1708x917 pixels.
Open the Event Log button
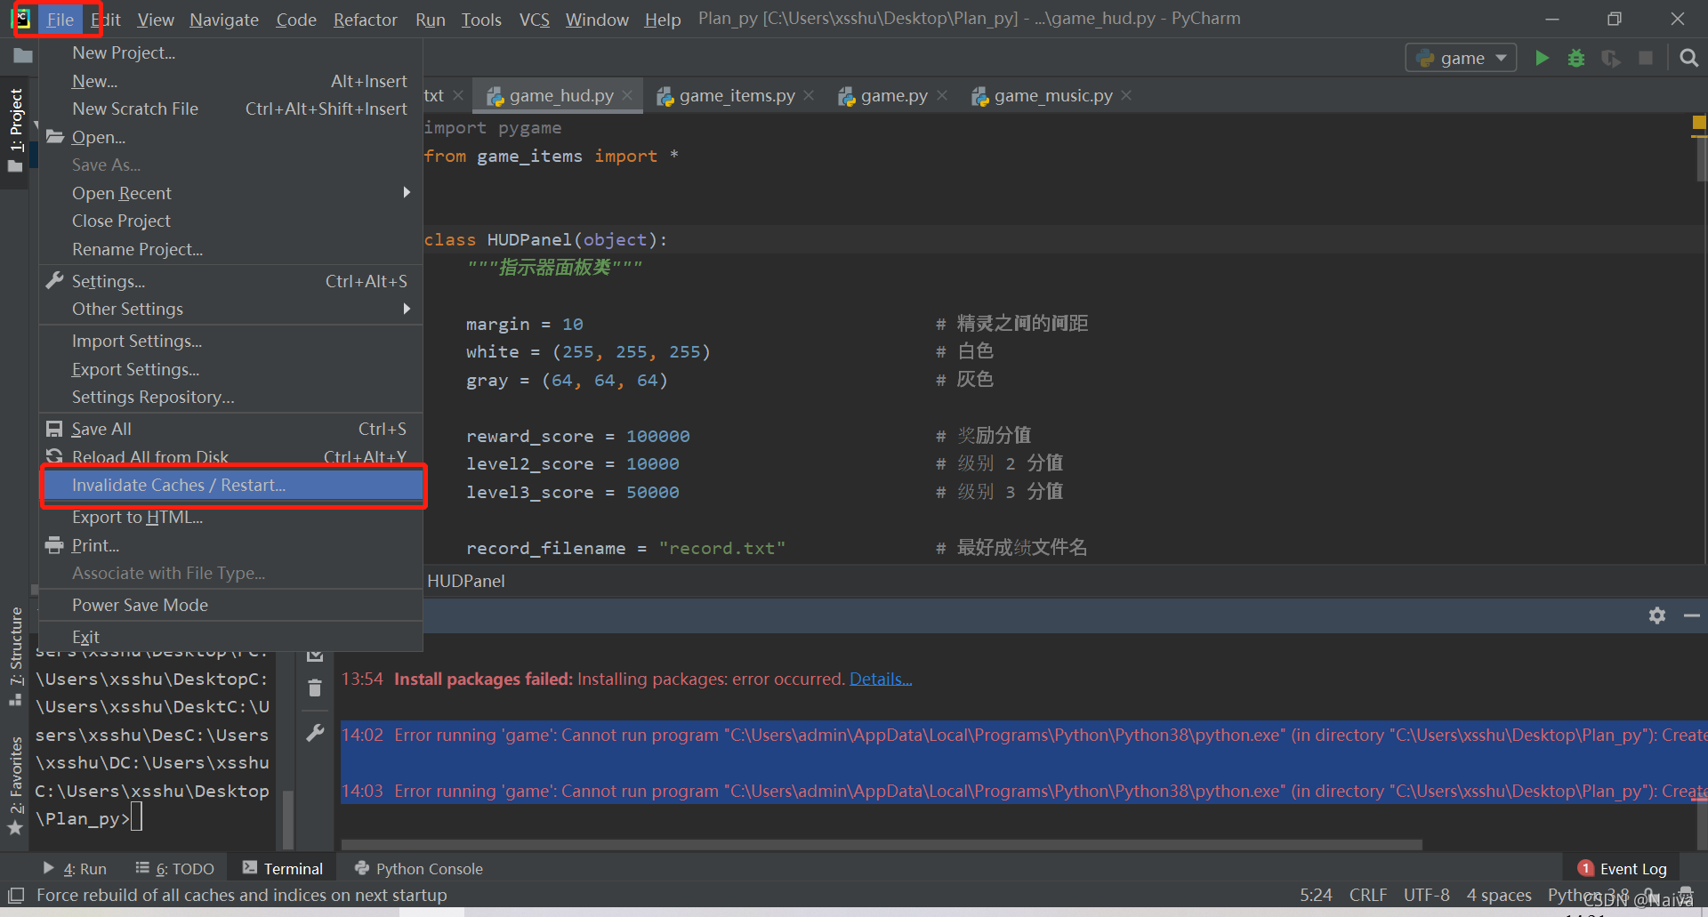[x=1623, y=868]
